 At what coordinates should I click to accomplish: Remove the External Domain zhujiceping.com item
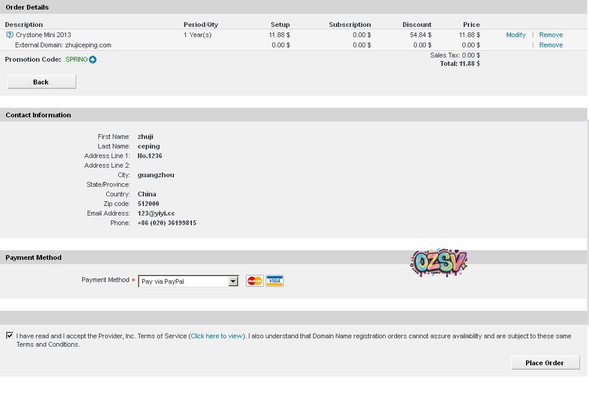551,45
